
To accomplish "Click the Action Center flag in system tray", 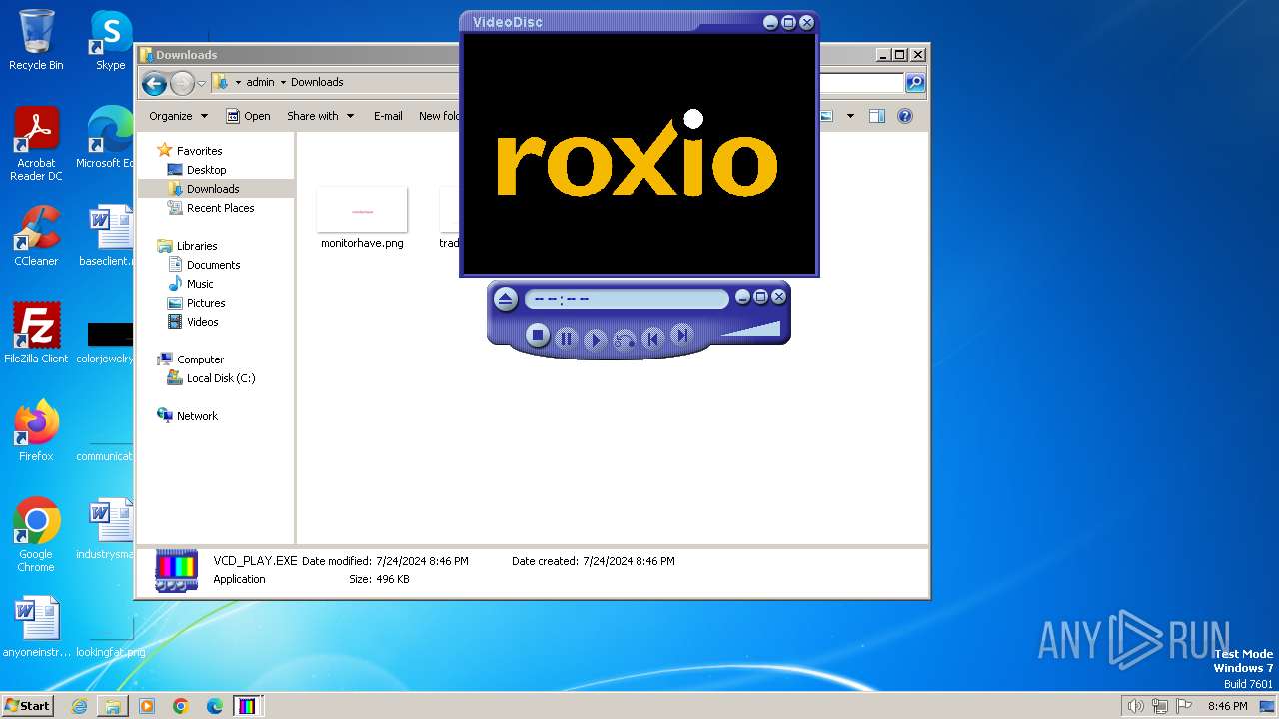I will pyautogui.click(x=1185, y=706).
